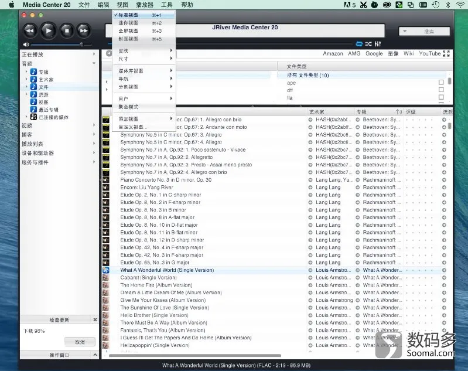Click album link icon for Encore: Liu Yang River
The image size is (468, 371).
point(357,188)
